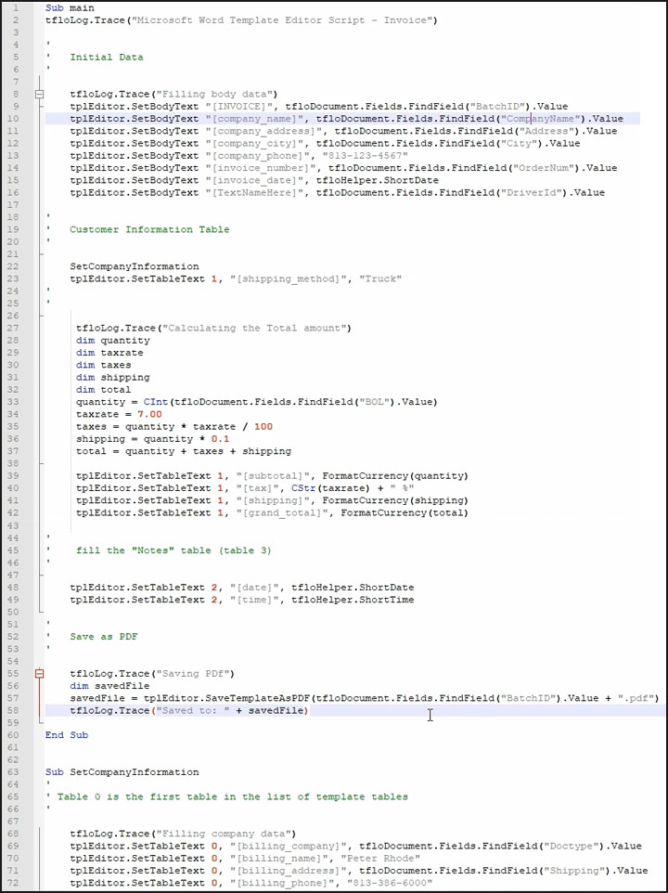
Task: Click the number 100 on the taxes line
Action: click(x=263, y=427)
